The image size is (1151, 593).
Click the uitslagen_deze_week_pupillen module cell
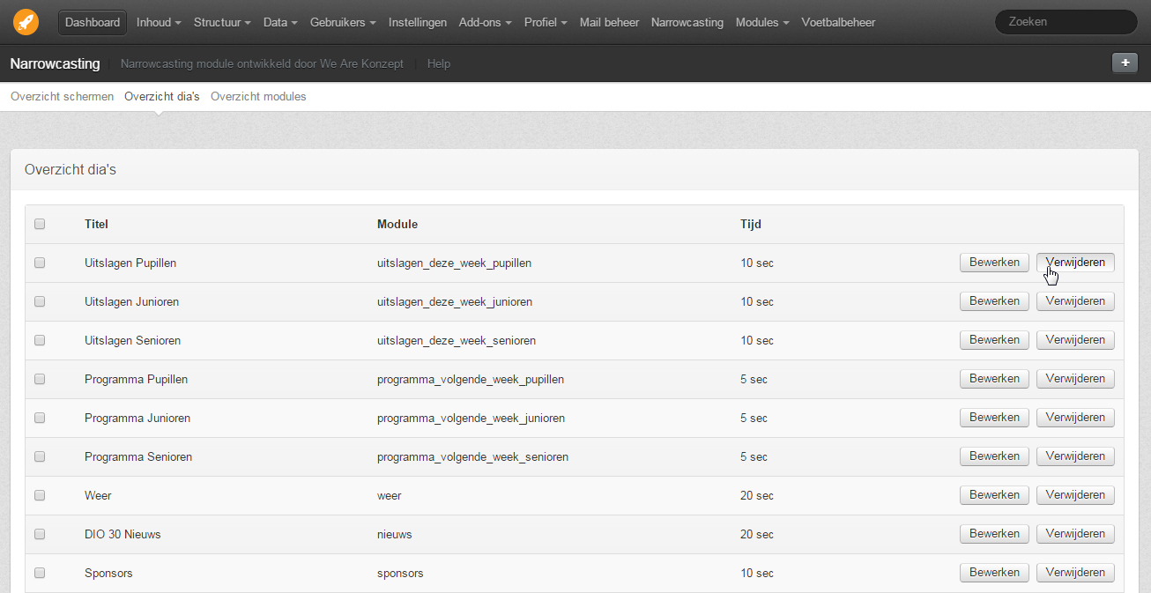(454, 263)
